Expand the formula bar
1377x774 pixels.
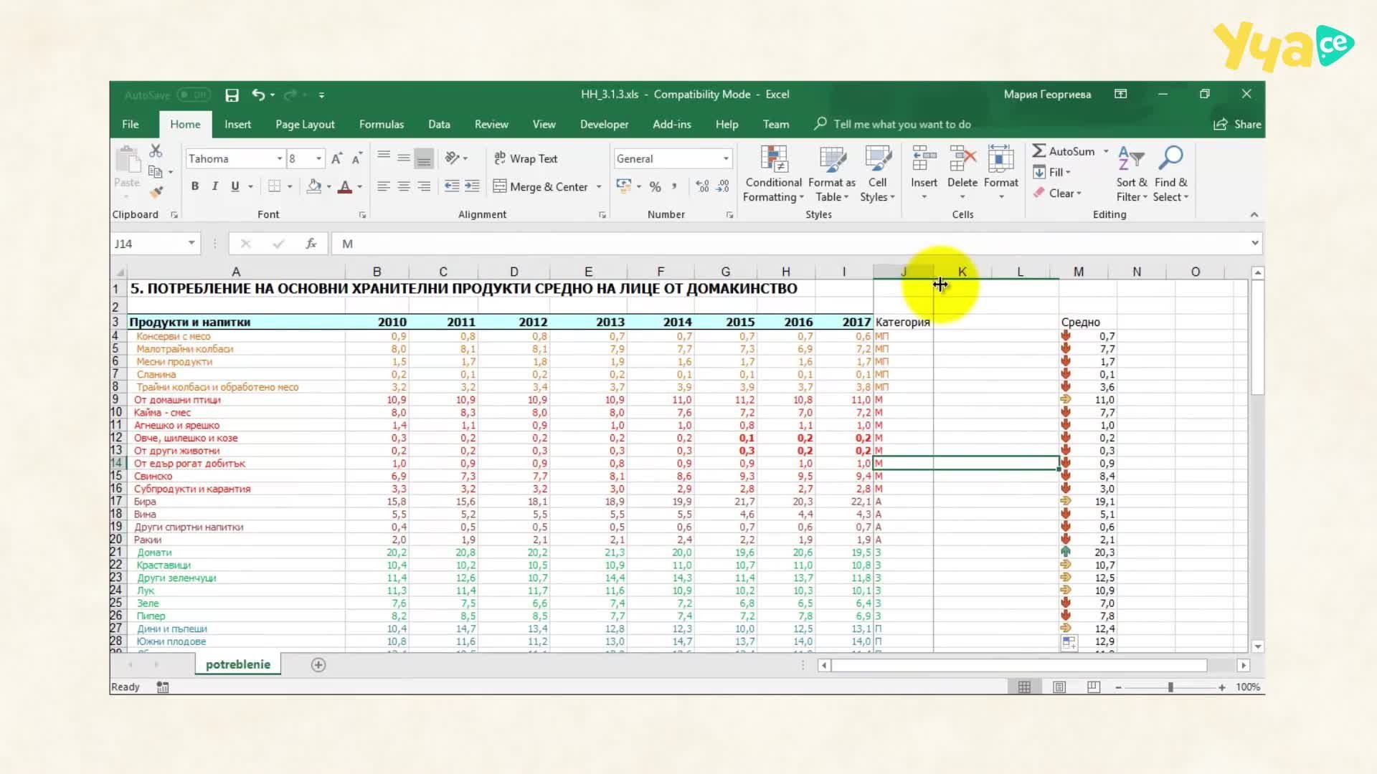[1255, 243]
